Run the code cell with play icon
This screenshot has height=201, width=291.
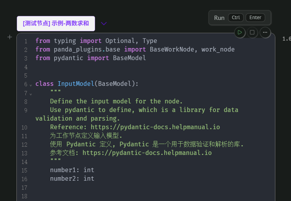(240, 32)
